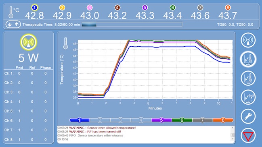Click the 42.8 temperature reading
This screenshot has width=262, height=147.
35,15
